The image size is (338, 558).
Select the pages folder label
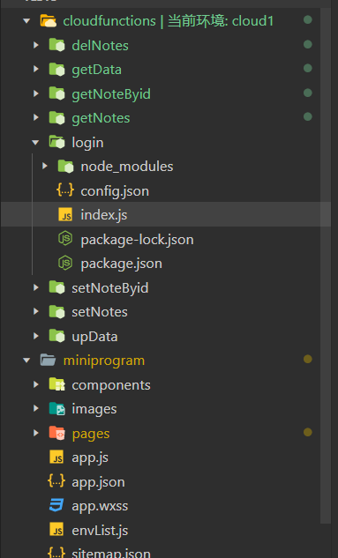tap(91, 434)
